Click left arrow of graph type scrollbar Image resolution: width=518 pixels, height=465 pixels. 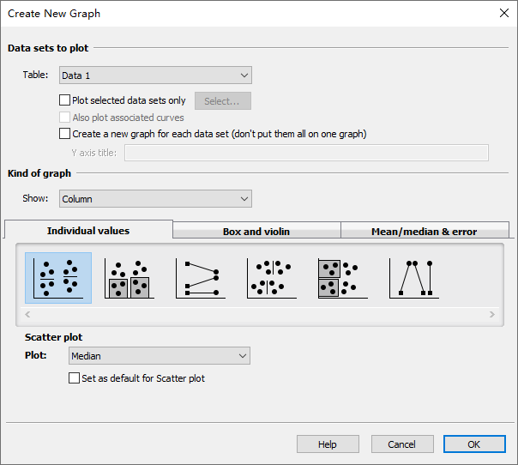[x=29, y=315]
